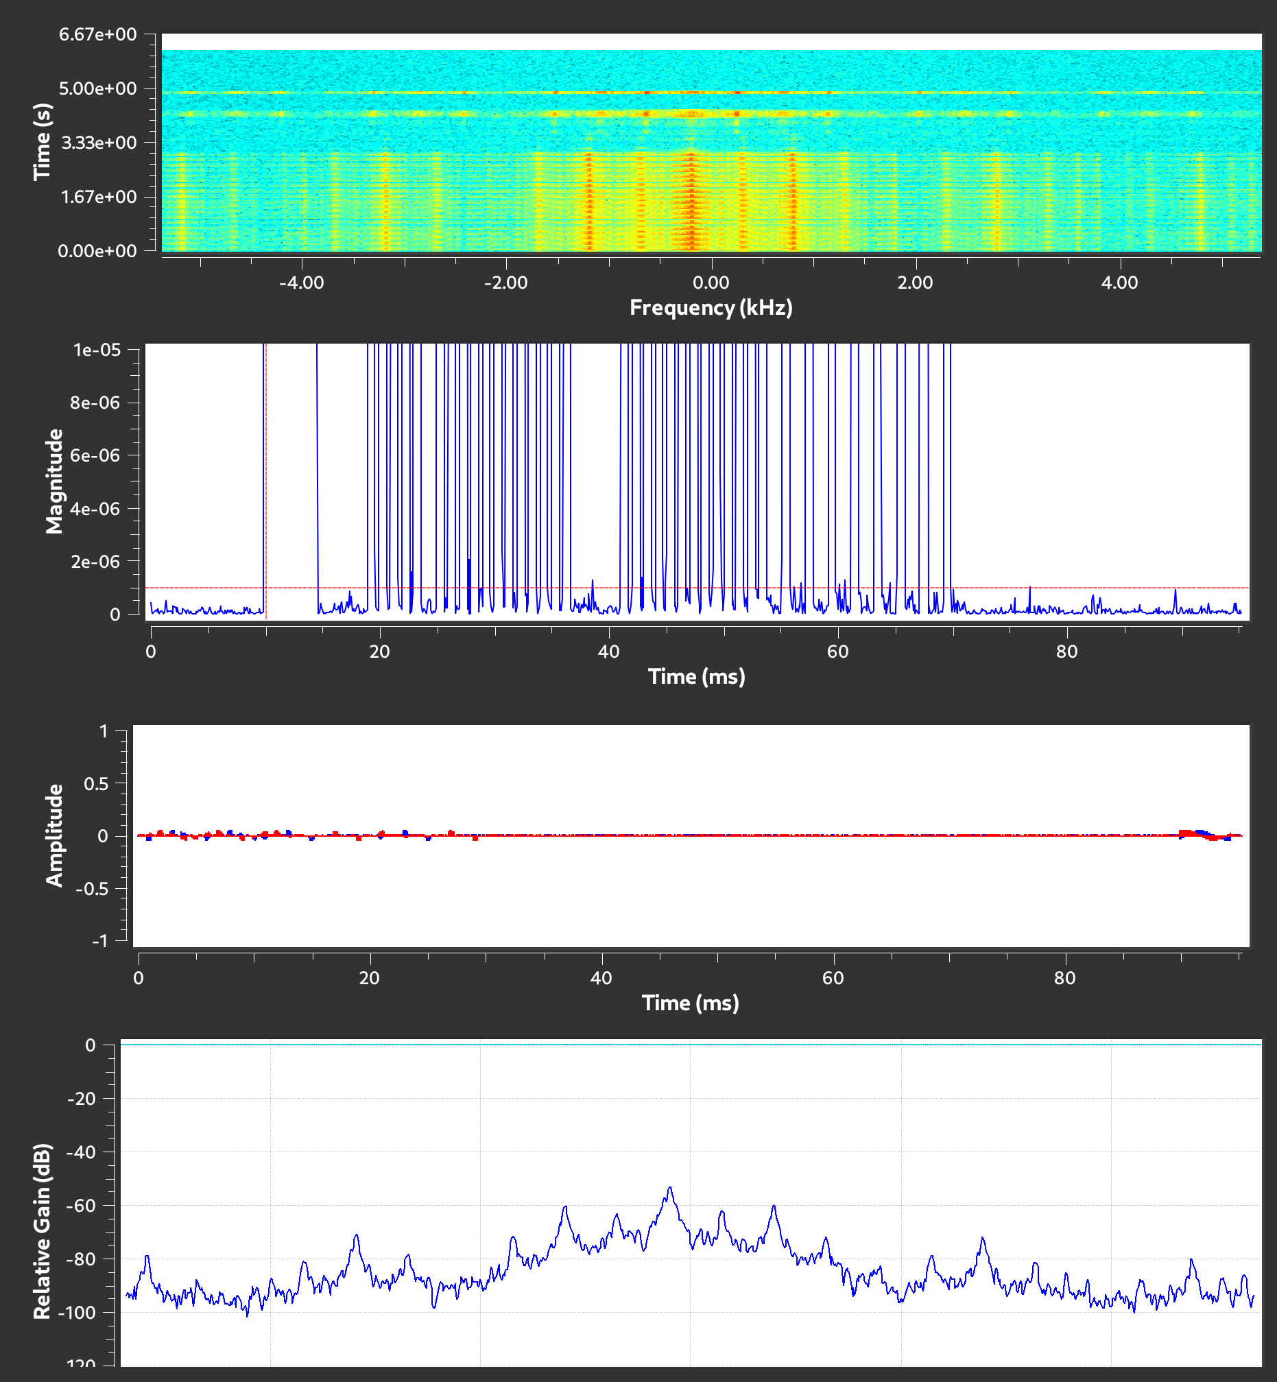Click the waterfall's Frequency (kHz) axis label
The height and width of the screenshot is (1382, 1277).
coord(711,307)
